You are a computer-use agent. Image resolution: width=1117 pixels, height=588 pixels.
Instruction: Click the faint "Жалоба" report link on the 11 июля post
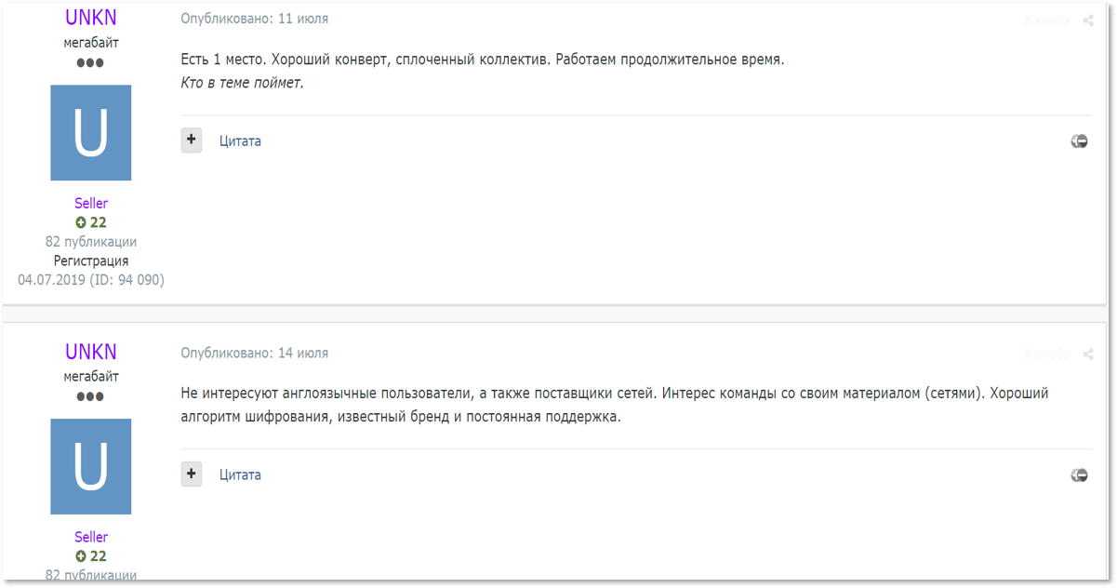click(x=1047, y=20)
